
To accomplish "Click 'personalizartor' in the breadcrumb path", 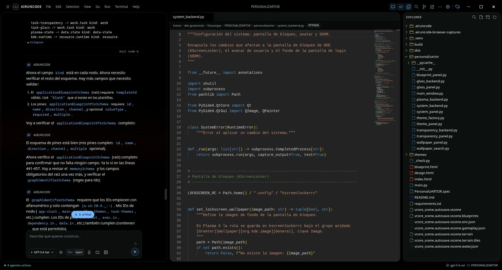I will tap(264, 26).
